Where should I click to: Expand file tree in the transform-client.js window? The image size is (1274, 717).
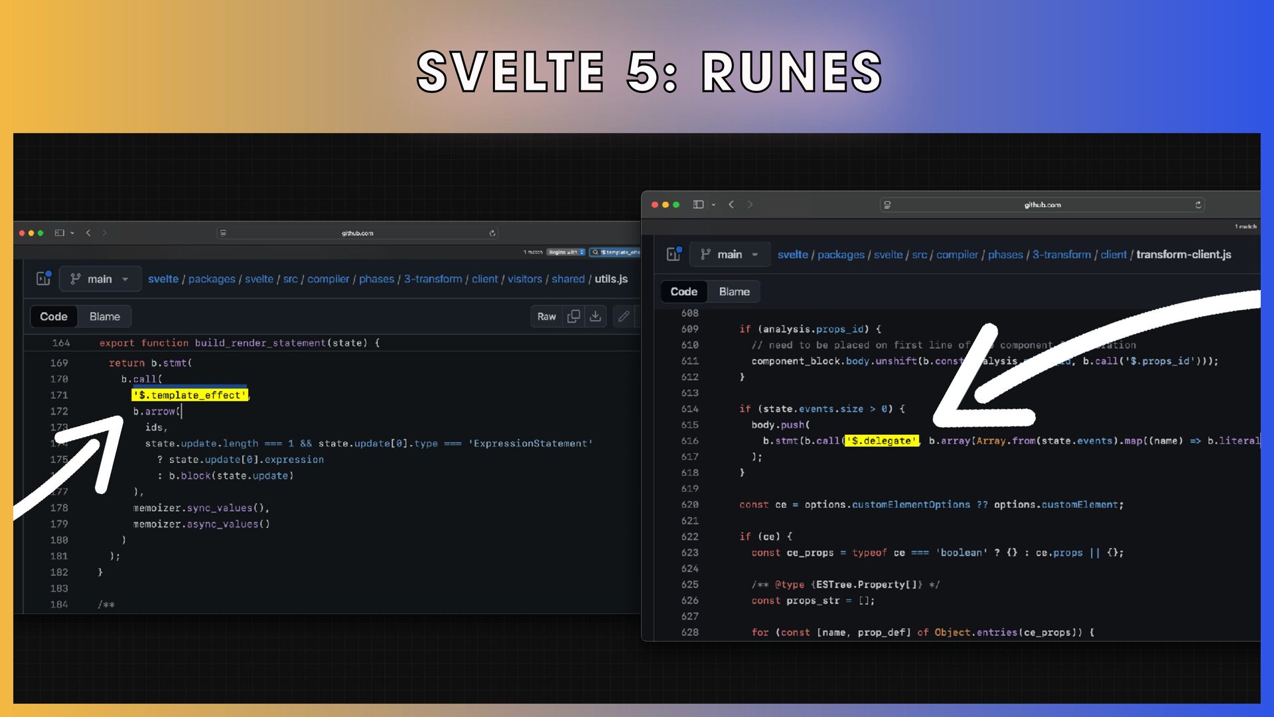coord(673,254)
